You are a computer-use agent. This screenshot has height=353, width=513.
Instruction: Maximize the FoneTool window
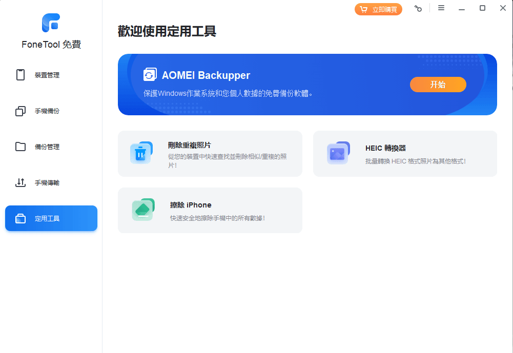(x=482, y=8)
